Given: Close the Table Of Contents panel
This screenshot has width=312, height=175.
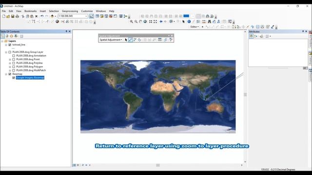Looking at the screenshot, I should 70,31.
